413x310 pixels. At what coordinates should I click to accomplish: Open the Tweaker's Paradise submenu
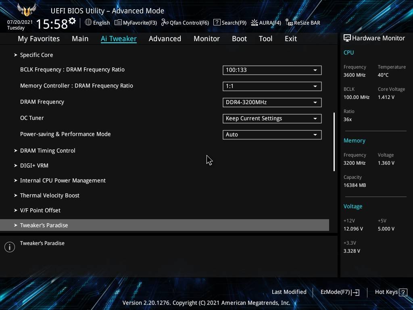44,225
